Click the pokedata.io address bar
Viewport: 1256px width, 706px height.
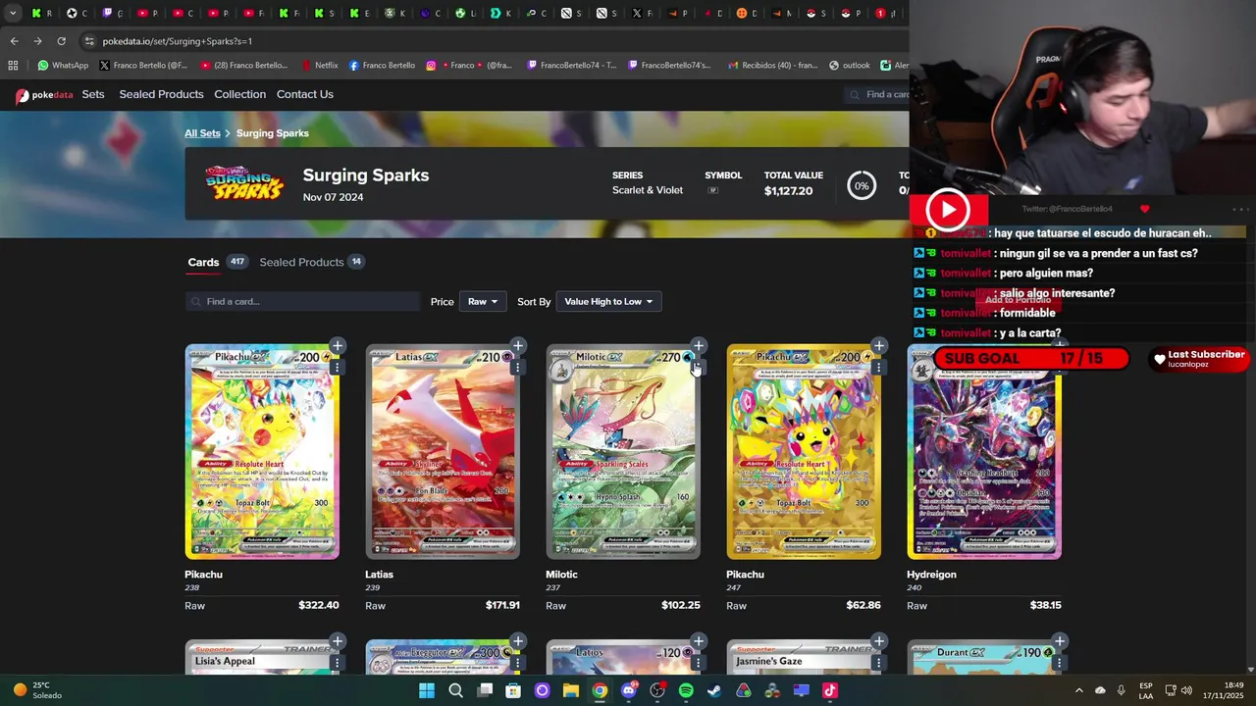point(491,41)
